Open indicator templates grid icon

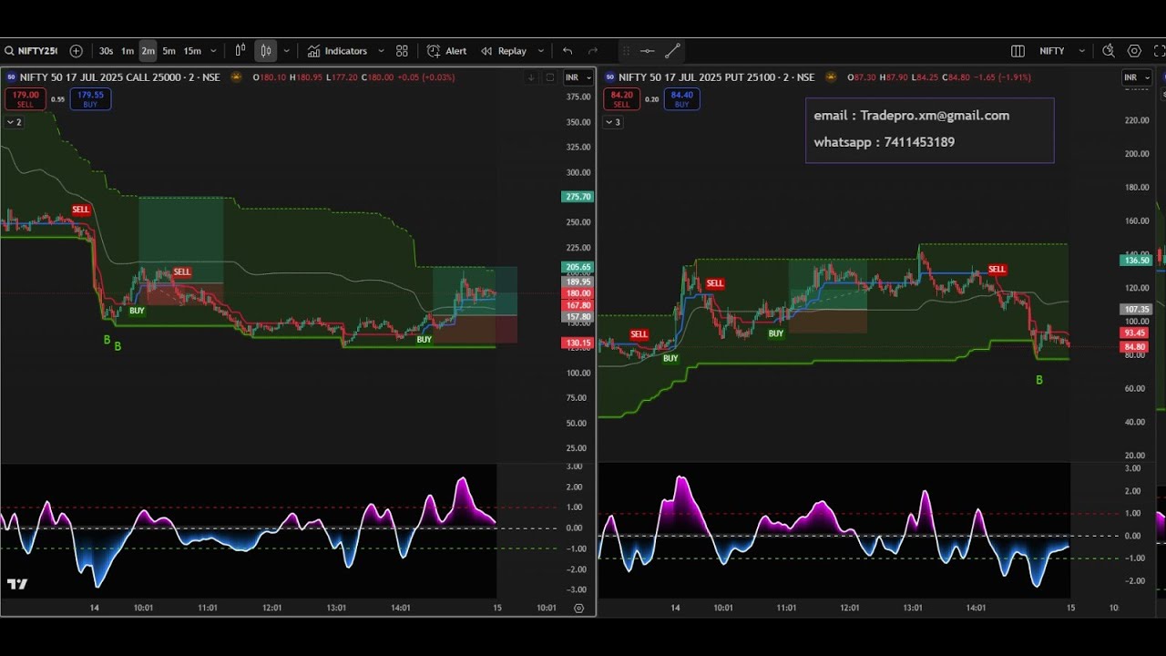pos(402,51)
